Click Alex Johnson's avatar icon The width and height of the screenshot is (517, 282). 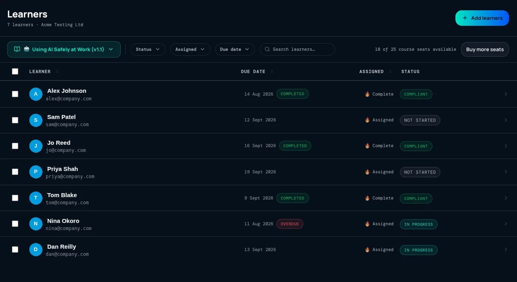(x=36, y=94)
